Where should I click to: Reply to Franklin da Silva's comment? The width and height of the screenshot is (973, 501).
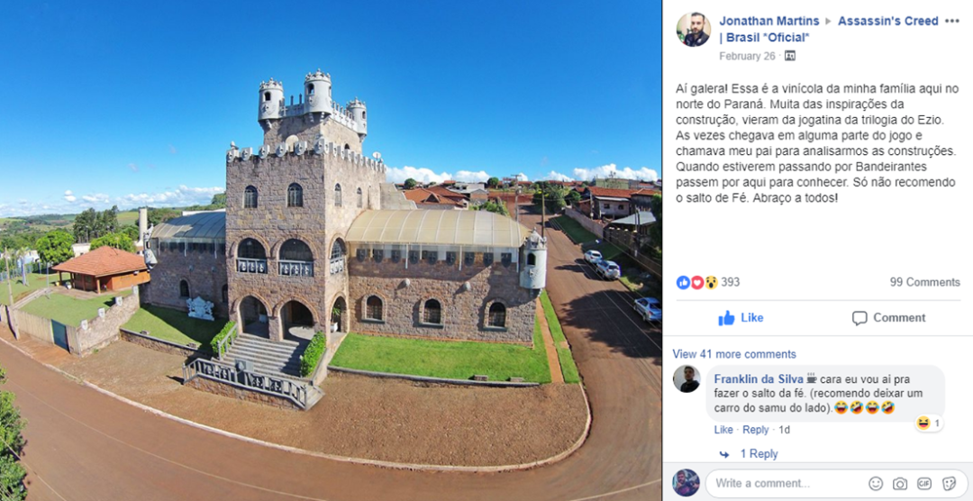click(755, 430)
